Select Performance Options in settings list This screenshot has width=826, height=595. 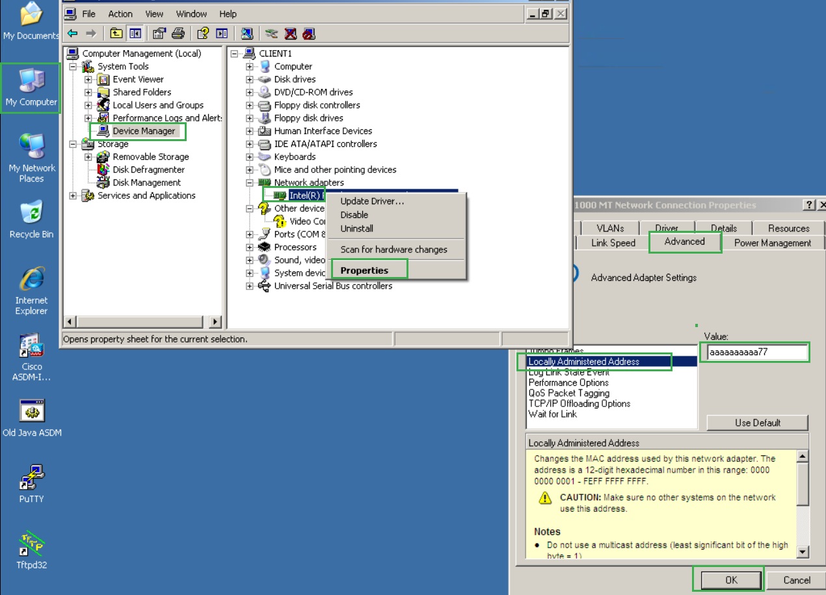568,382
